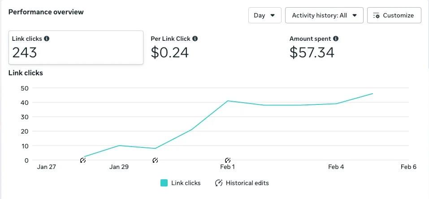The width and height of the screenshot is (429, 199).
Task: Click info icon next to Per Link Click
Action: (x=195, y=39)
